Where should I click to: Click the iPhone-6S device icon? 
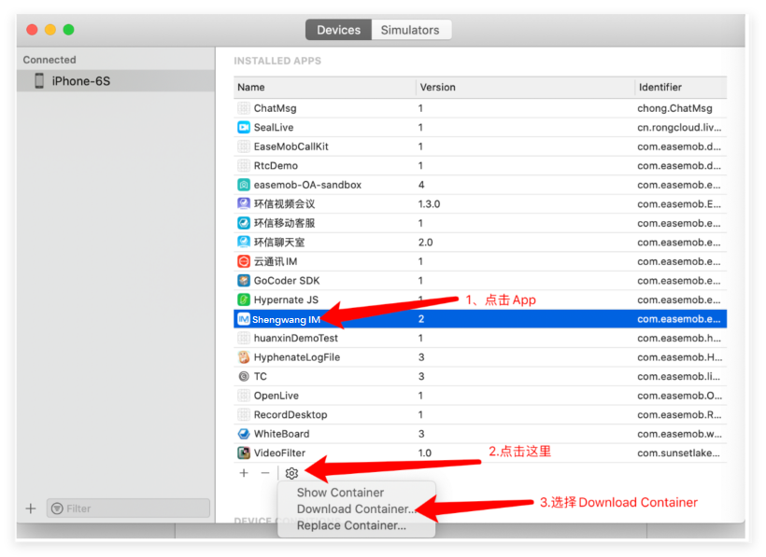click(x=39, y=80)
